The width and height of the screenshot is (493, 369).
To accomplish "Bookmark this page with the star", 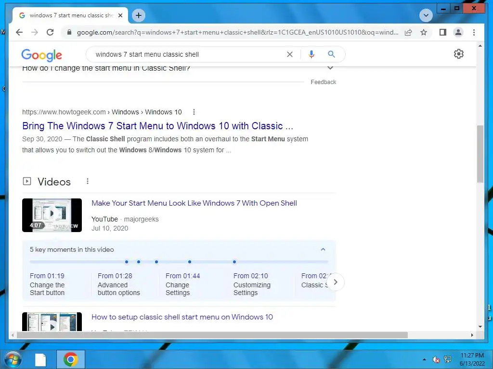I will tap(424, 32).
